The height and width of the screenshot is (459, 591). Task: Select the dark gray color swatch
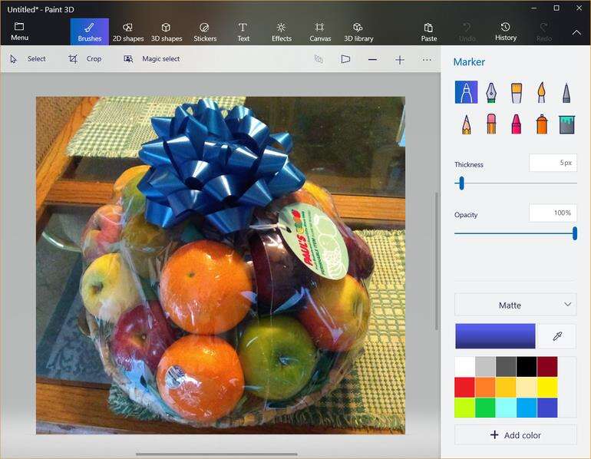pos(506,367)
